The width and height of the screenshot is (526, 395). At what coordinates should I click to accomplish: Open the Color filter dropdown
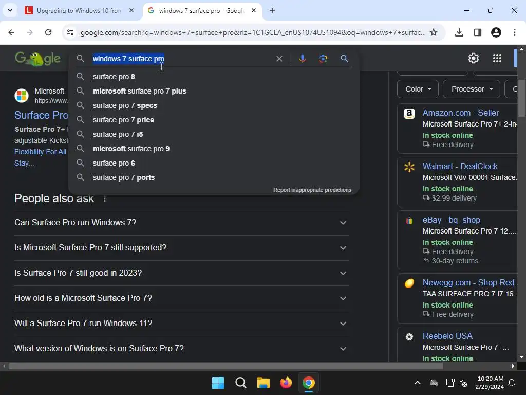tap(418, 89)
